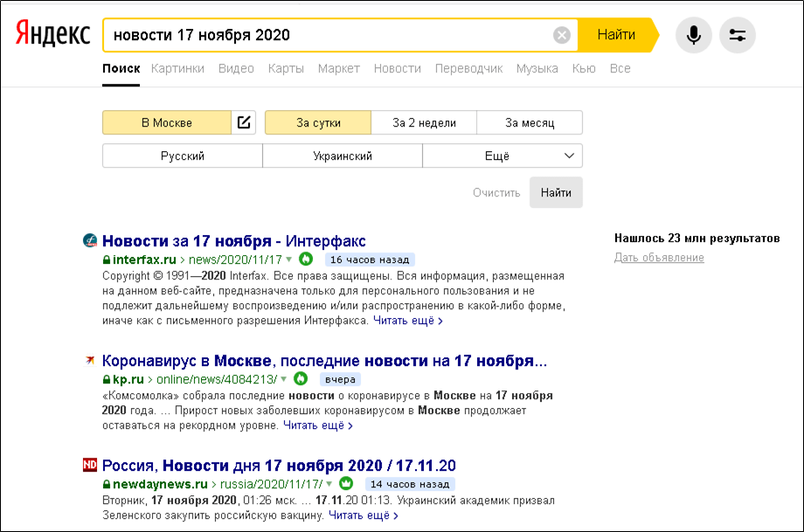This screenshot has width=804, height=532.
Task: Expand the Ещё language dropdown
Action: [x=502, y=155]
